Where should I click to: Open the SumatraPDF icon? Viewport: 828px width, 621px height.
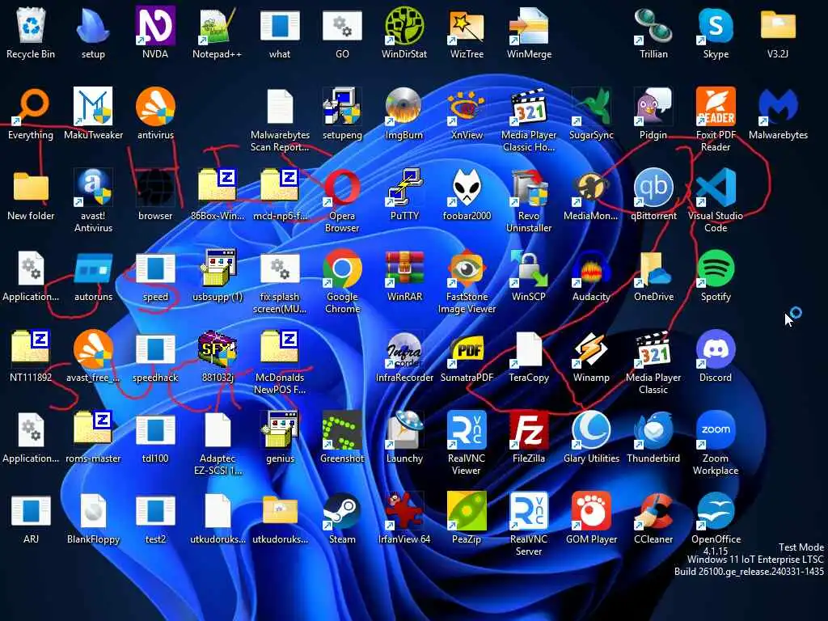[x=467, y=349]
